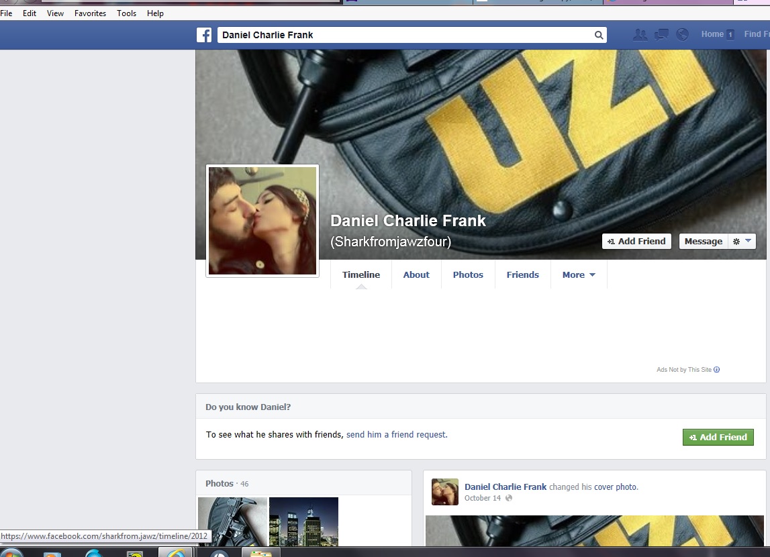The width and height of the screenshot is (770, 557).
Task: Open the Favorites menu
Action: point(91,13)
